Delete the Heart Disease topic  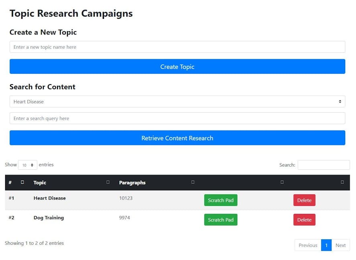(x=304, y=200)
